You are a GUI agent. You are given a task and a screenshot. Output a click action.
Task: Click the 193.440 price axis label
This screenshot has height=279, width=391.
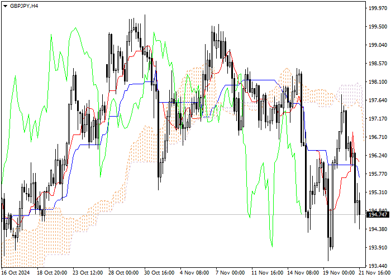point(378,266)
